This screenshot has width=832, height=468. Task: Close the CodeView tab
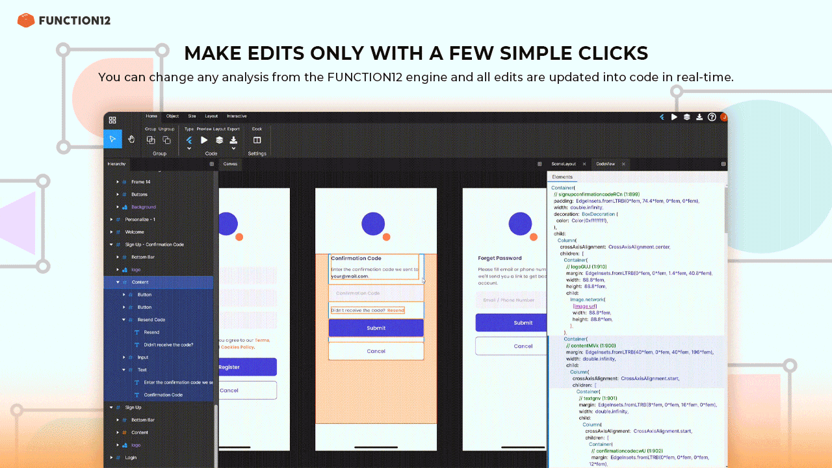pos(623,164)
